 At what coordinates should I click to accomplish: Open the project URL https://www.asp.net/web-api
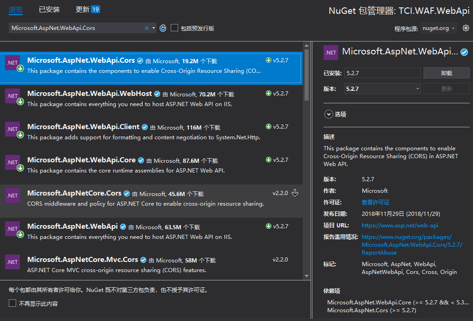click(x=400, y=226)
